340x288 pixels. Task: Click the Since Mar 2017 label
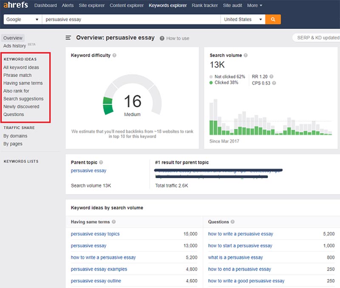pyautogui.click(x=224, y=141)
